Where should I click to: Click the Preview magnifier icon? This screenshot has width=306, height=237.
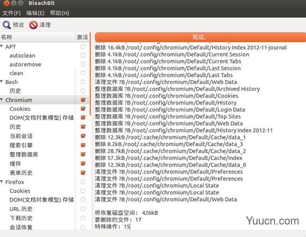(7, 25)
